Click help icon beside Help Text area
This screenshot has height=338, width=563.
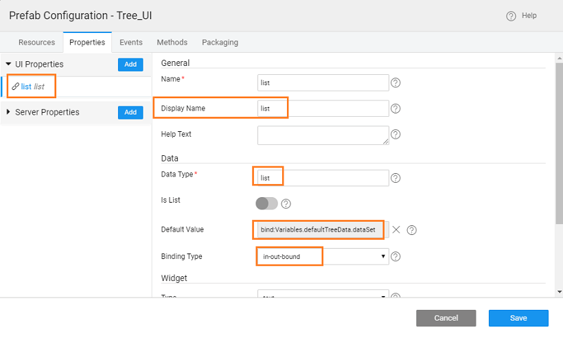coord(395,135)
